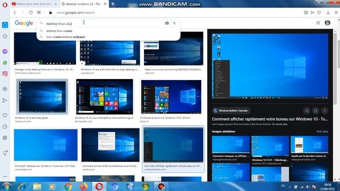Click the FR language indicator

(x=283, y=186)
